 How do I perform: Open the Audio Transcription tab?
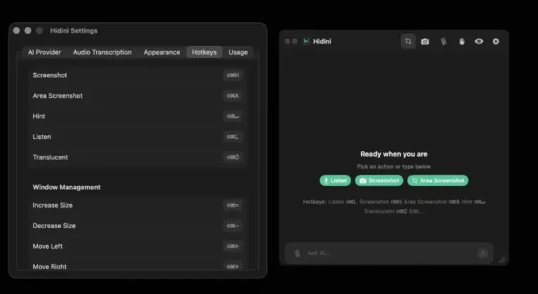[102, 52]
